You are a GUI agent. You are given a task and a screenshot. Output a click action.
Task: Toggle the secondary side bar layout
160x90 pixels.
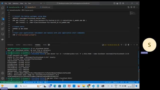coord(120,3)
